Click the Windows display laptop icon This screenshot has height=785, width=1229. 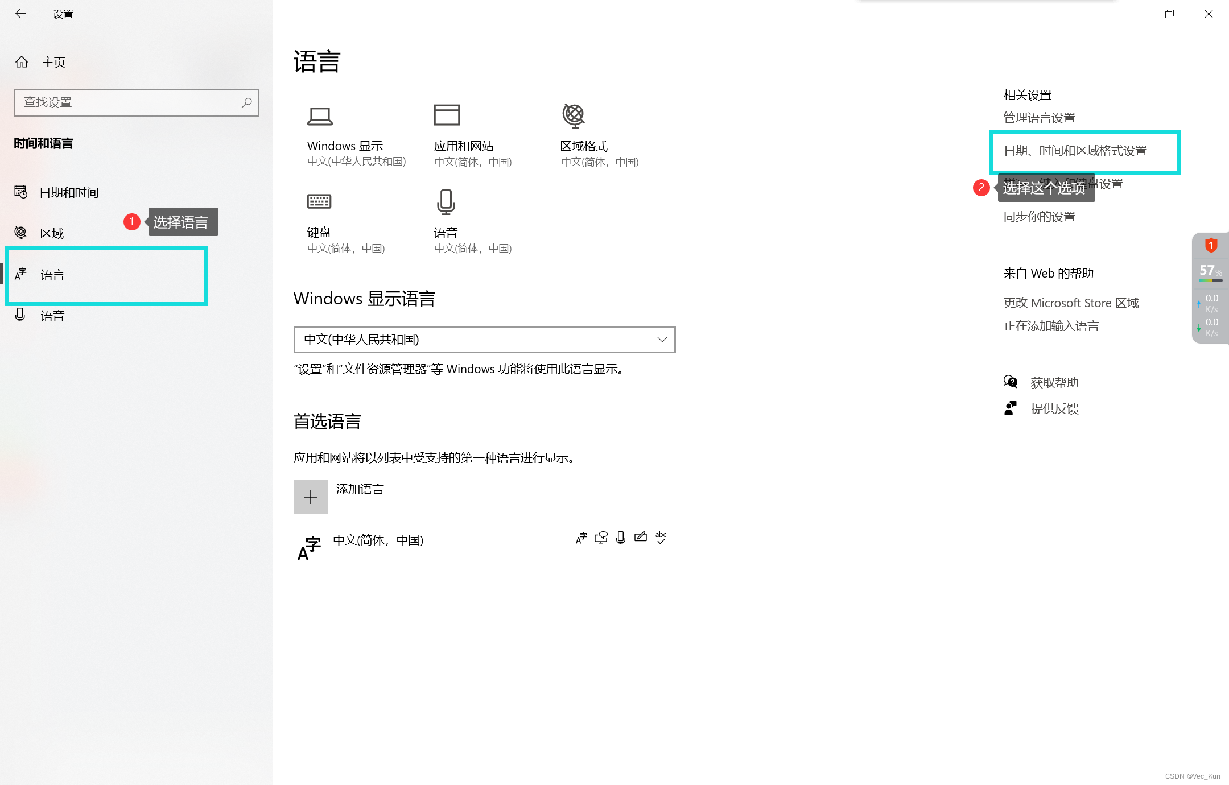[320, 117]
